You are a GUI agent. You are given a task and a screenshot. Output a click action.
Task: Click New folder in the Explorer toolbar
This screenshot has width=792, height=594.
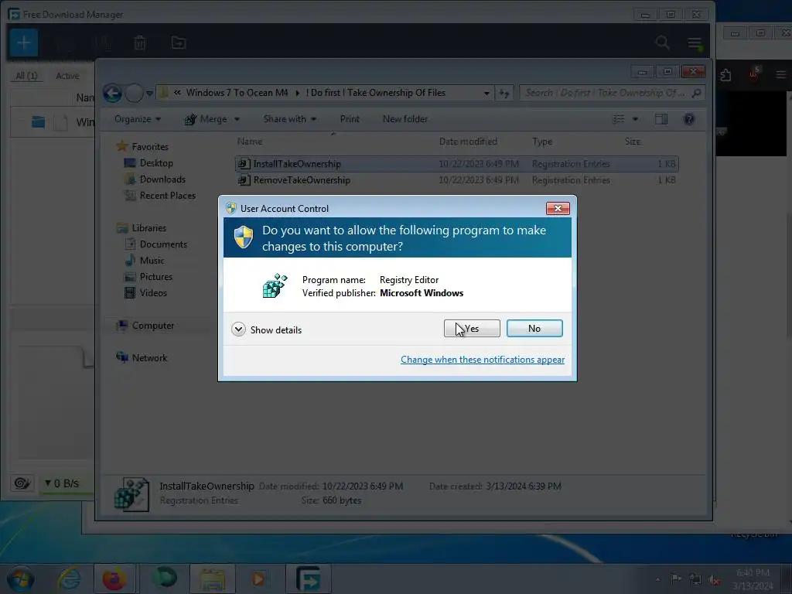[405, 119]
